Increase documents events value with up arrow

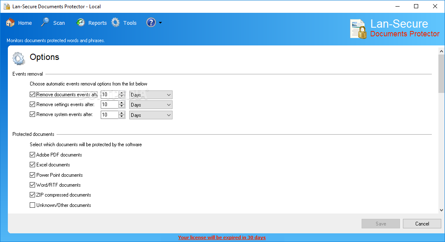point(122,93)
